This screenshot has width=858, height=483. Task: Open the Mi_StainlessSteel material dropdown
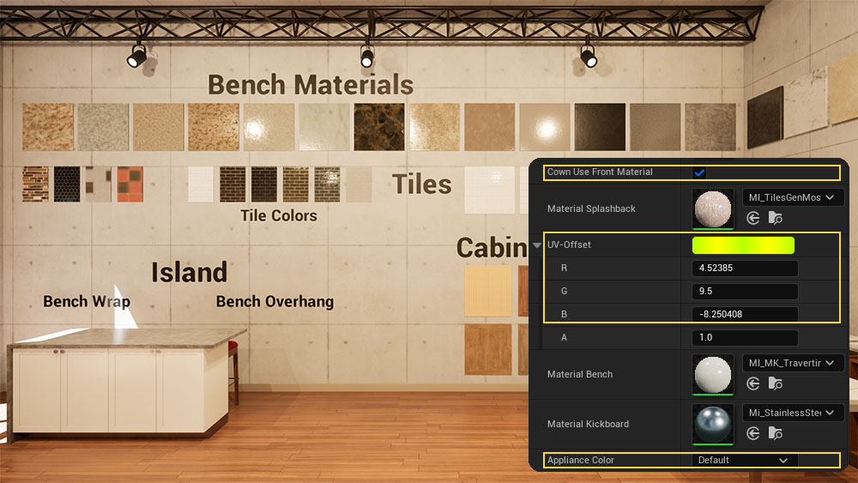tap(793, 414)
